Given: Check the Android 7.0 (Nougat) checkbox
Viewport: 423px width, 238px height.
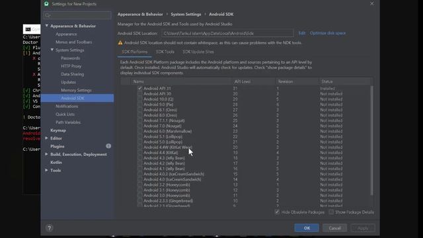Looking at the screenshot, I should [139, 126].
